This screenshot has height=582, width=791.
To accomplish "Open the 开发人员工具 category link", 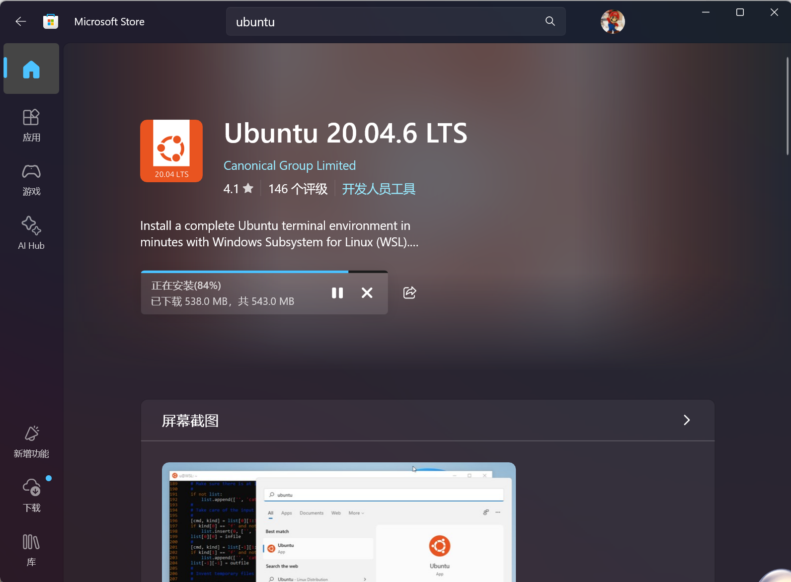I will coord(379,189).
